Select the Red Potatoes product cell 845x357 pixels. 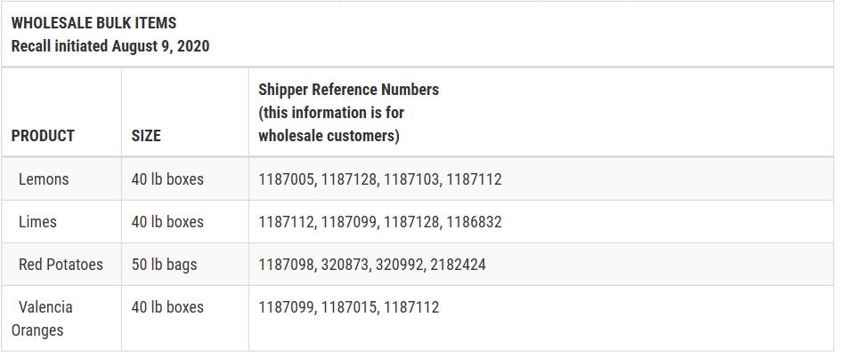coord(61,265)
